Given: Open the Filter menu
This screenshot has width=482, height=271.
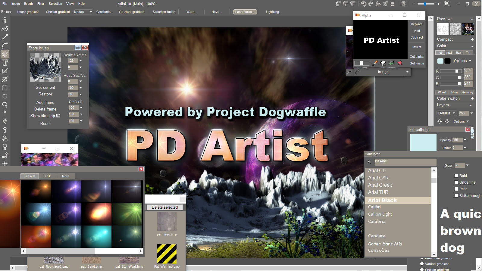Looking at the screenshot, I should [40, 4].
